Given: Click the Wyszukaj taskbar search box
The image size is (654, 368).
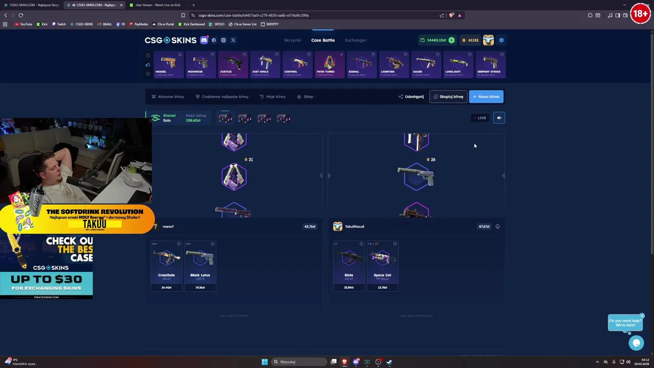Looking at the screenshot, I should pyautogui.click(x=299, y=362).
